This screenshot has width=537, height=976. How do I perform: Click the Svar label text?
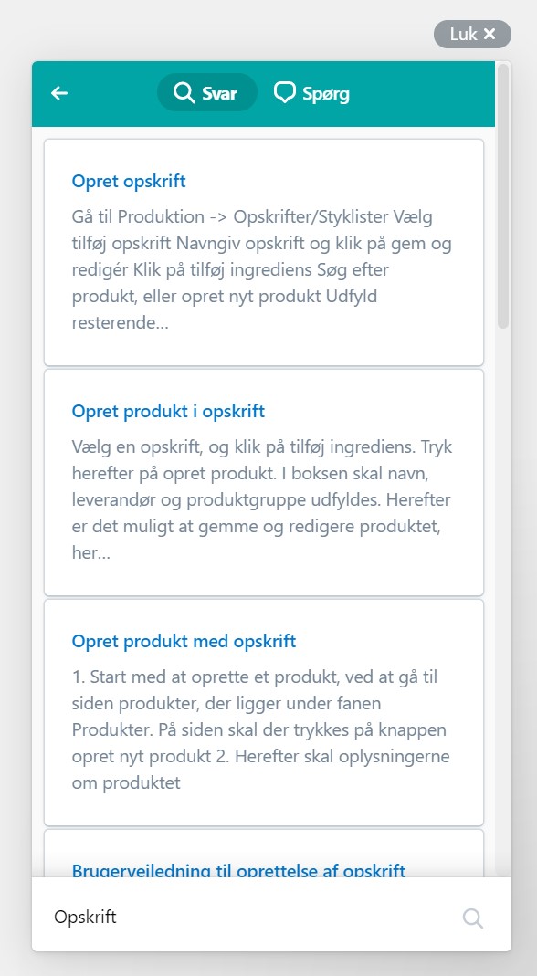[x=219, y=94]
